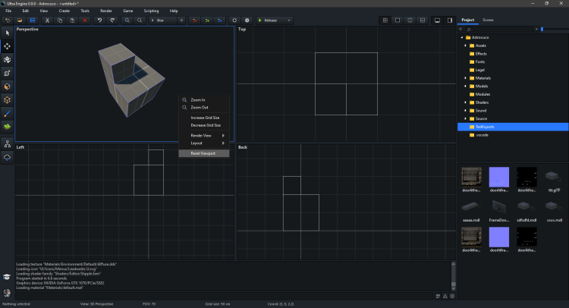Expand the Materials folder in project tree

[465, 78]
